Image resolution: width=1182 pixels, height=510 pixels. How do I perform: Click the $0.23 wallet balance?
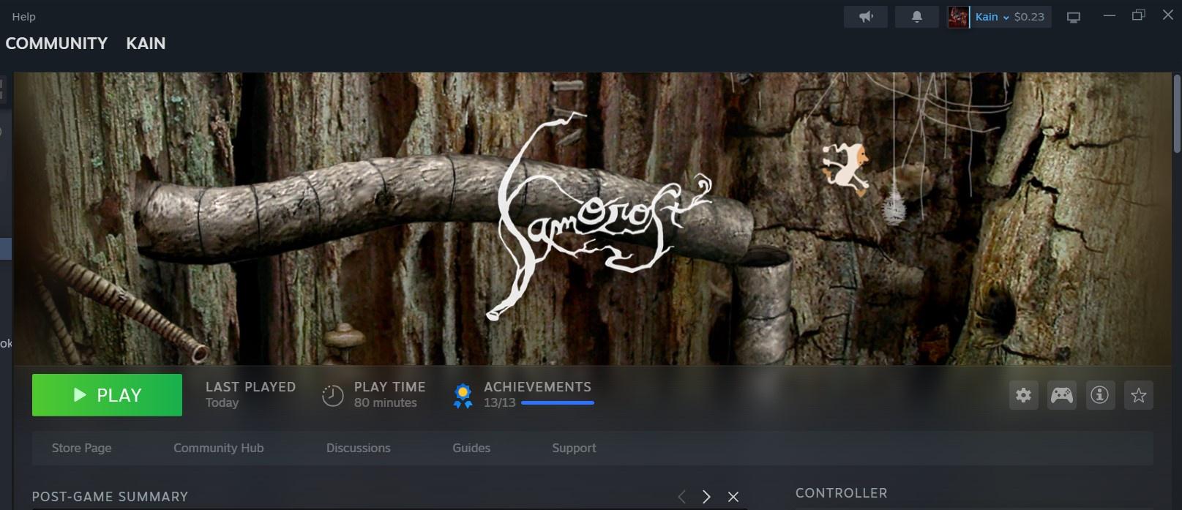1029,17
